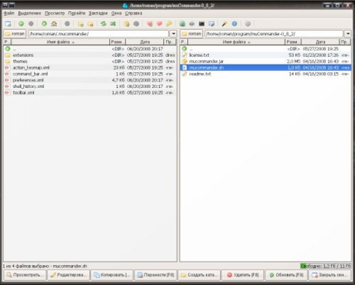355x285 pixels.
Task: Open a new window from the toolbar
Action: coord(8,24)
